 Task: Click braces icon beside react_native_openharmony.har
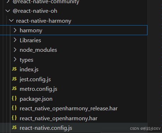point(14,118)
